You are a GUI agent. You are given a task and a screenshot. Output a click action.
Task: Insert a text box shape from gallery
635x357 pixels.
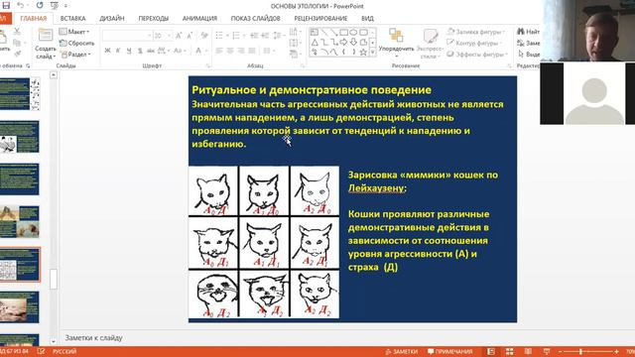[x=315, y=33]
